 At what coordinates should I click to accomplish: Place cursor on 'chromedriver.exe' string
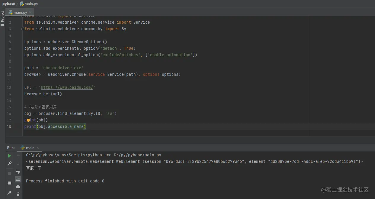pos(62,68)
